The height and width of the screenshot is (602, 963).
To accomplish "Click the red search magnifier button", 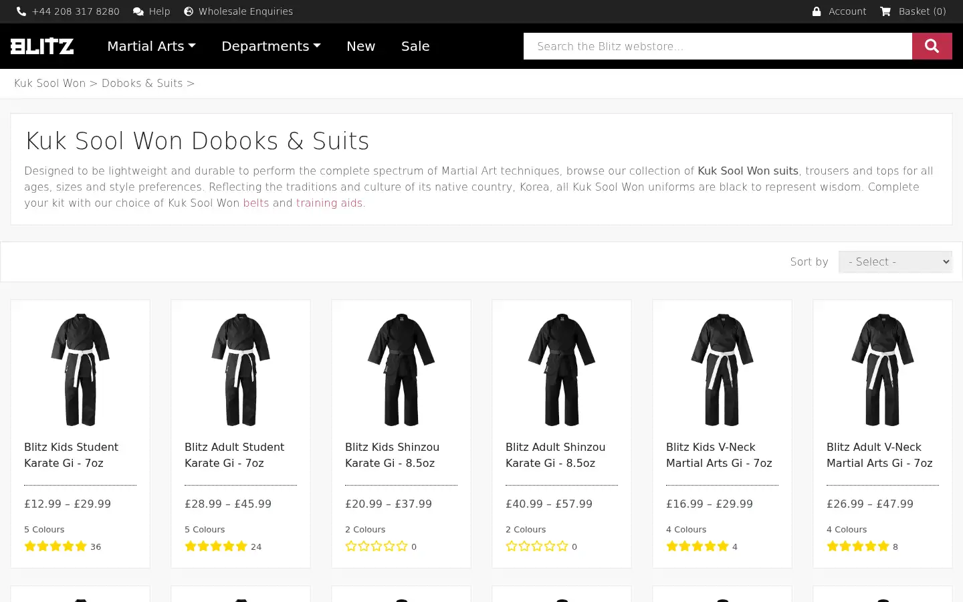I will 932,46.
